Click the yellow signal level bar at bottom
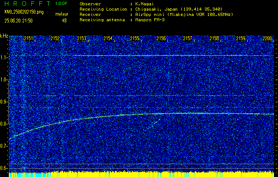The image size is (278, 177). (141, 174)
